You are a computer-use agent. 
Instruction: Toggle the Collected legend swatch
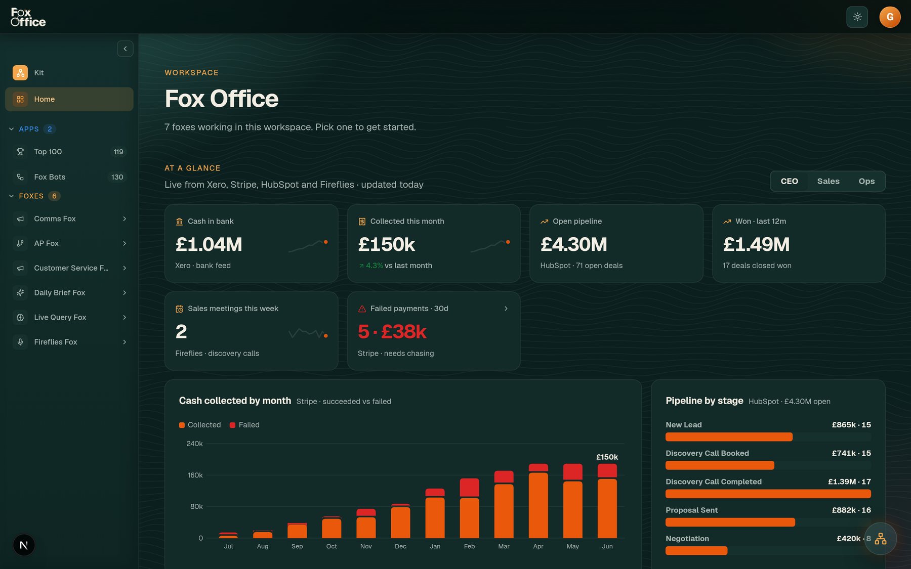click(x=182, y=425)
